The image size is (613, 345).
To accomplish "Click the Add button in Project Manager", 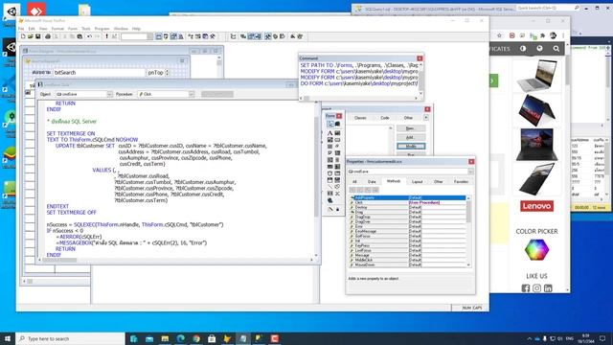I will pyautogui.click(x=411, y=137).
